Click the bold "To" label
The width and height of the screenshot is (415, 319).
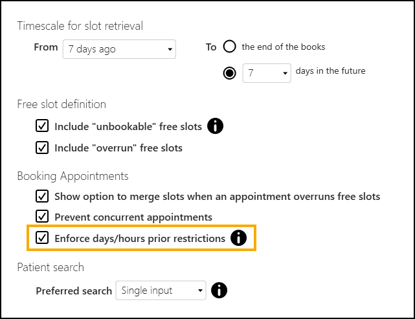[211, 47]
